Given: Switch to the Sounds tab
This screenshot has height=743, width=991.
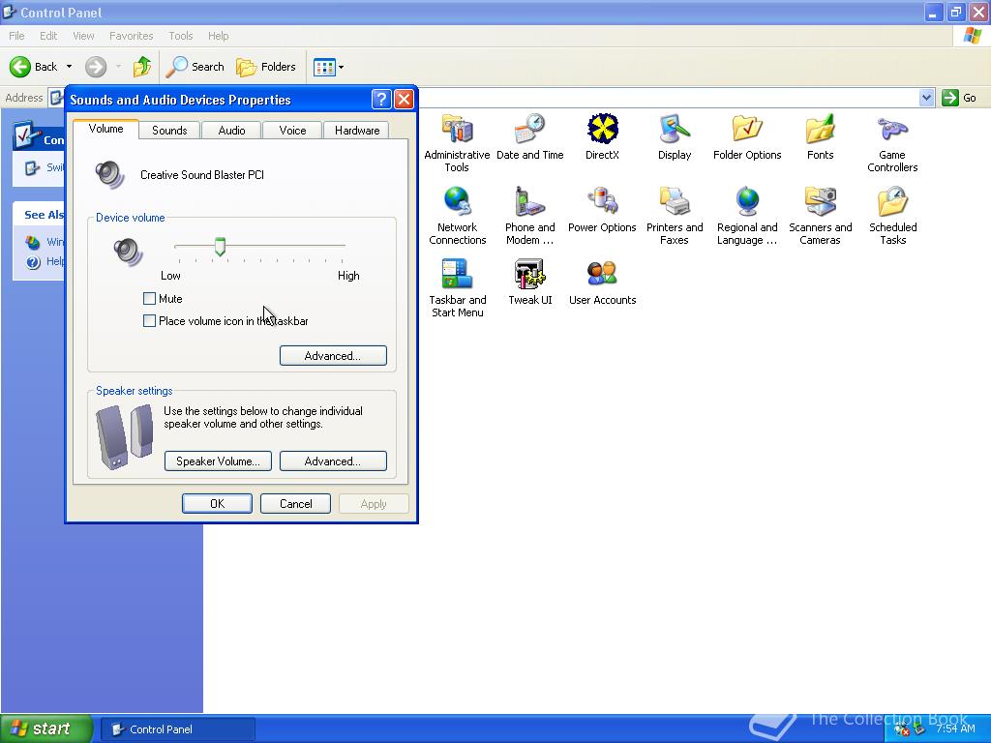Looking at the screenshot, I should pos(169,131).
